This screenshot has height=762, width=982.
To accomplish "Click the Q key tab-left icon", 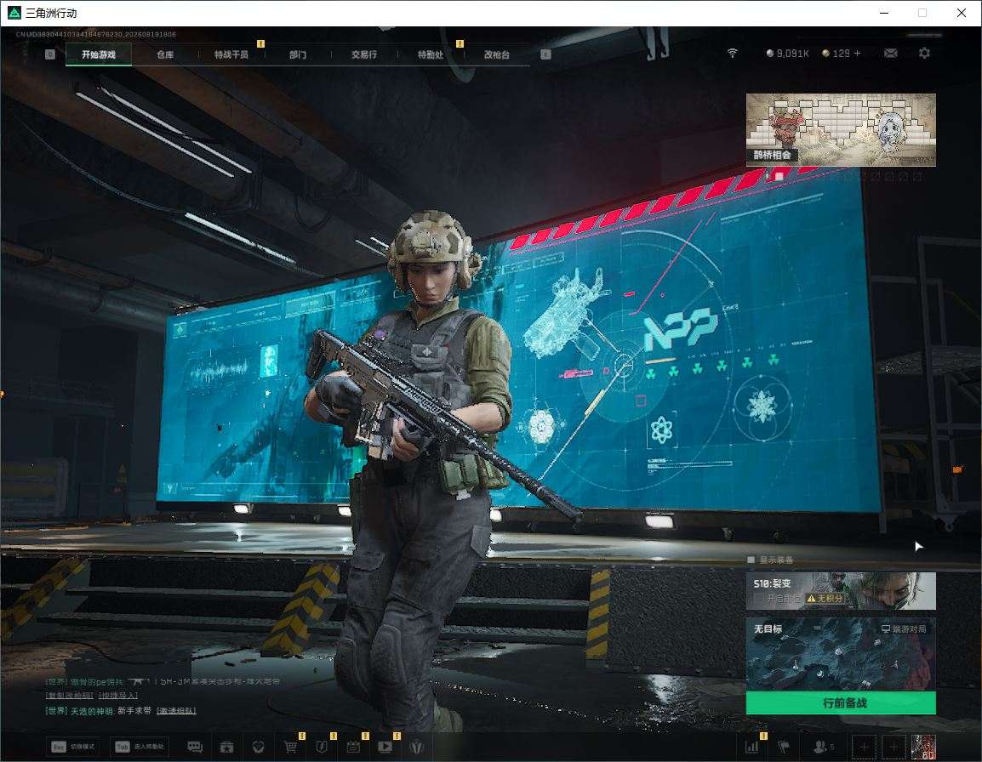I will 50,54.
